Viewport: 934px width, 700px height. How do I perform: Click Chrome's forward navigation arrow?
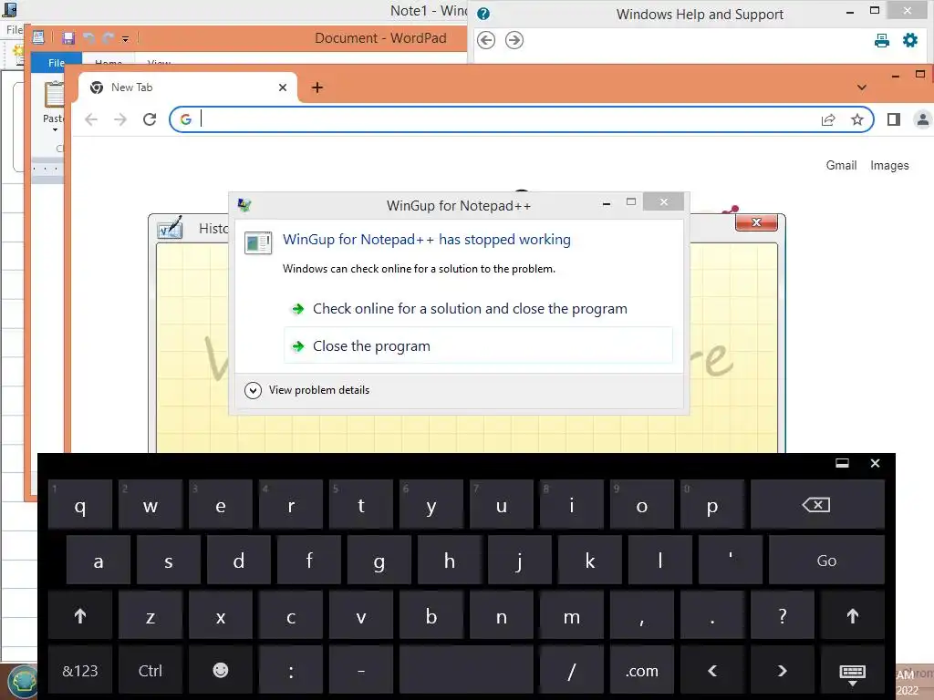120,119
